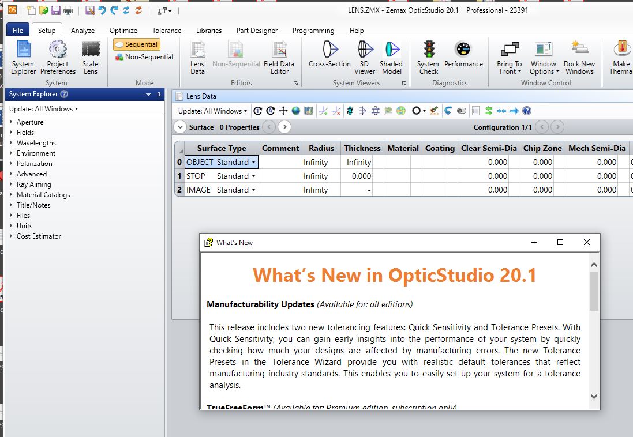This screenshot has width=633, height=437.
Task: Expand the Ray Aiming section
Action: point(11,184)
